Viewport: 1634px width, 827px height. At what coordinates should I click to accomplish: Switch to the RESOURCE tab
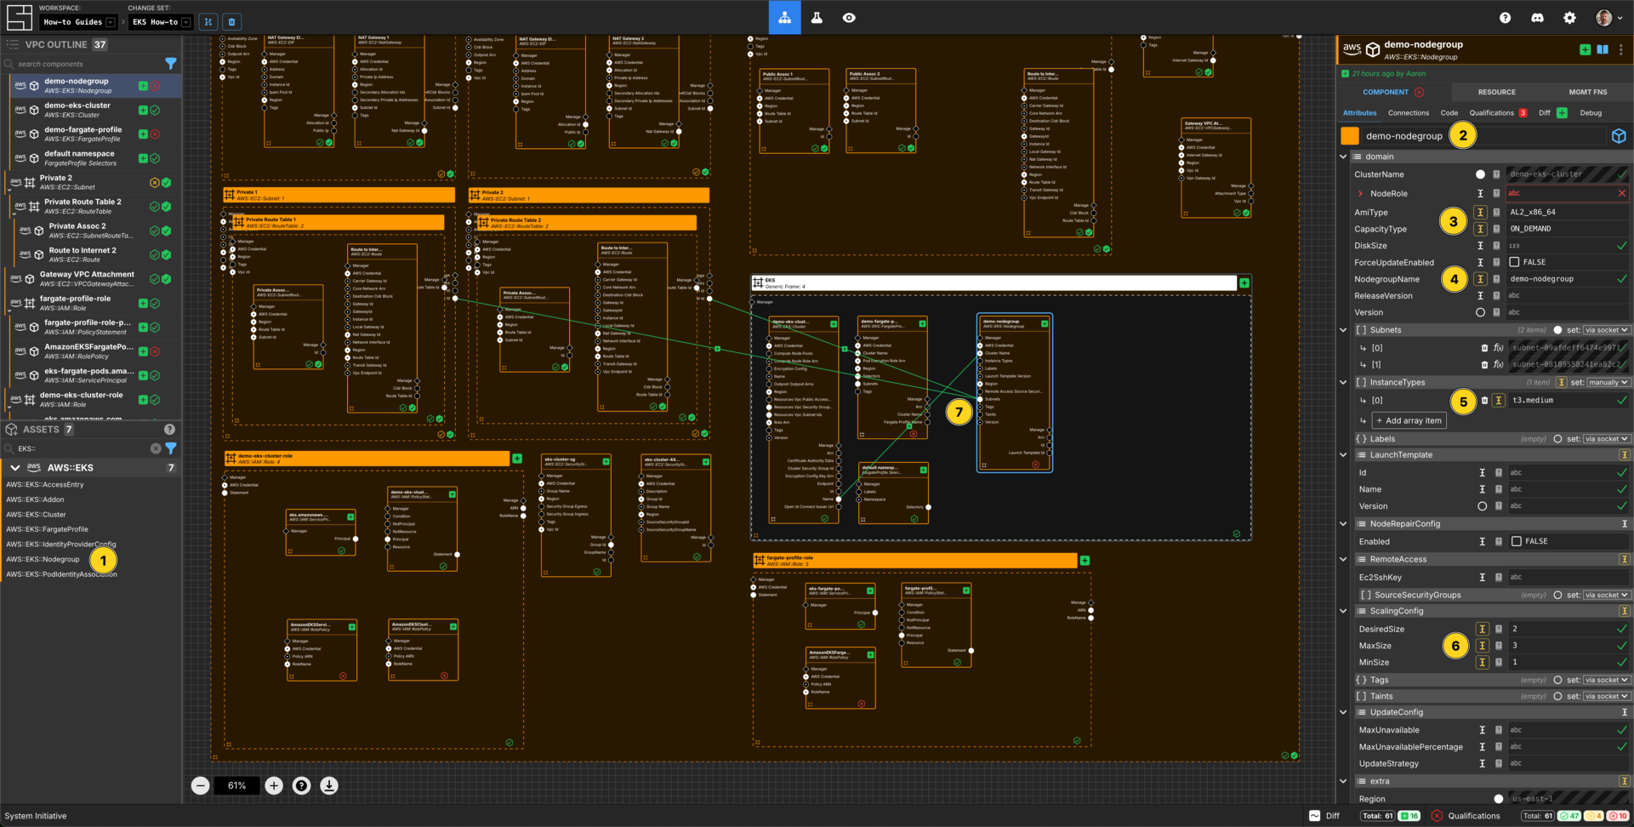pos(1496,92)
